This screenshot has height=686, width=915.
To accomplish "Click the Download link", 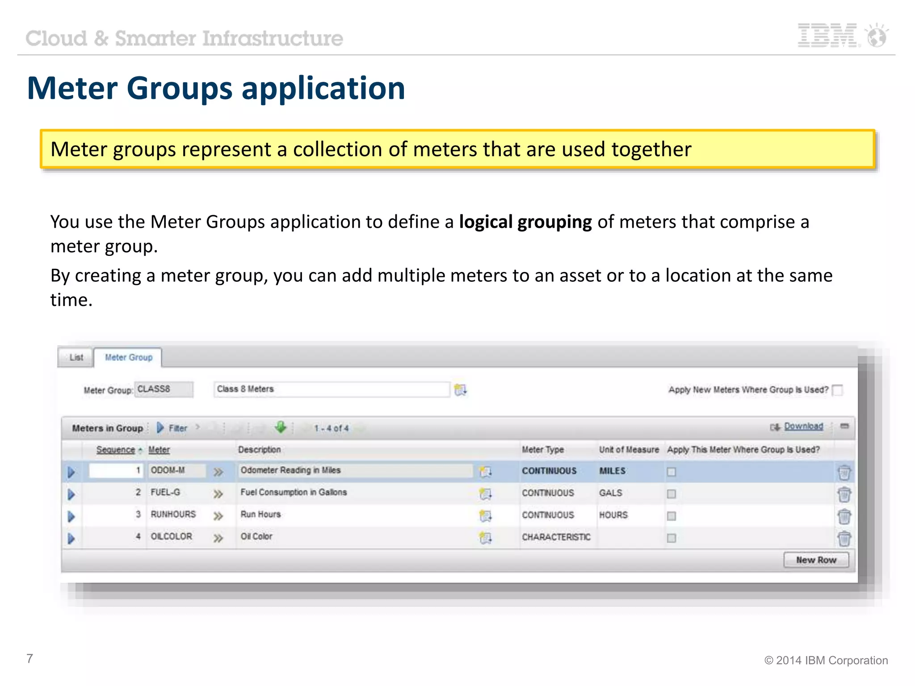I will pyautogui.click(x=803, y=427).
